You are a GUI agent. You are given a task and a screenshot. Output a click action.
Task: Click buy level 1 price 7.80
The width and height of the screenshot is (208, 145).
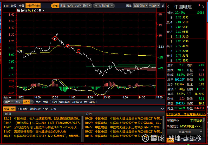[x=178, y=41]
